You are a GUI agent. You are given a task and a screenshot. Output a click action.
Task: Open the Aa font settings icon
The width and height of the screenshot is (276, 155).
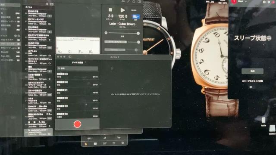coord(123,1)
